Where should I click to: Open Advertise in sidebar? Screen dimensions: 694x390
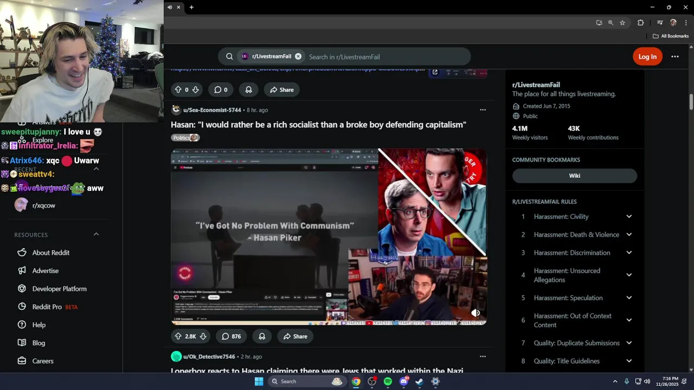tap(46, 271)
